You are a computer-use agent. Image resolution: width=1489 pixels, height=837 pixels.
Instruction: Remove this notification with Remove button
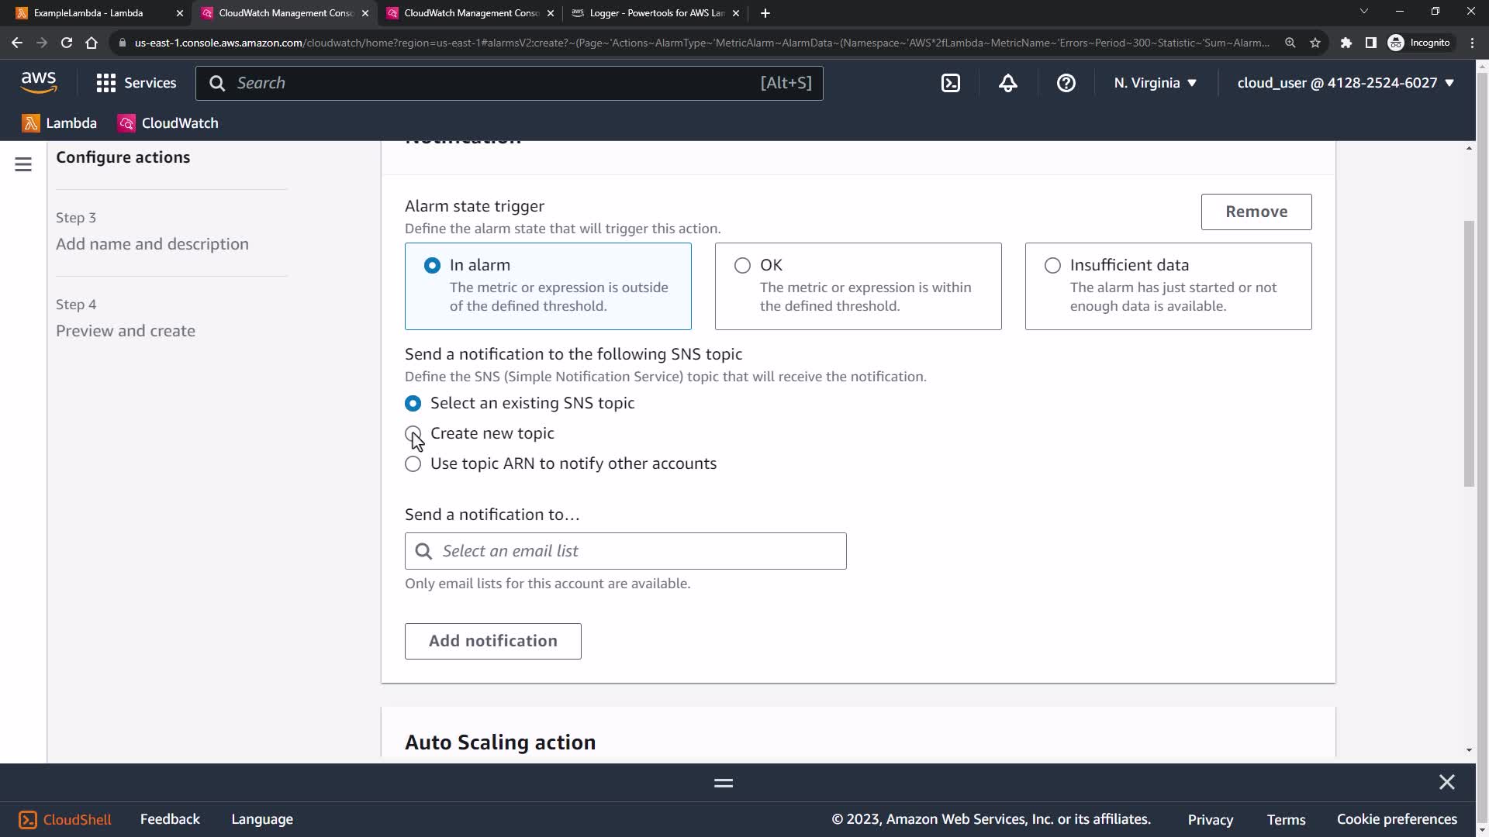pos(1256,212)
